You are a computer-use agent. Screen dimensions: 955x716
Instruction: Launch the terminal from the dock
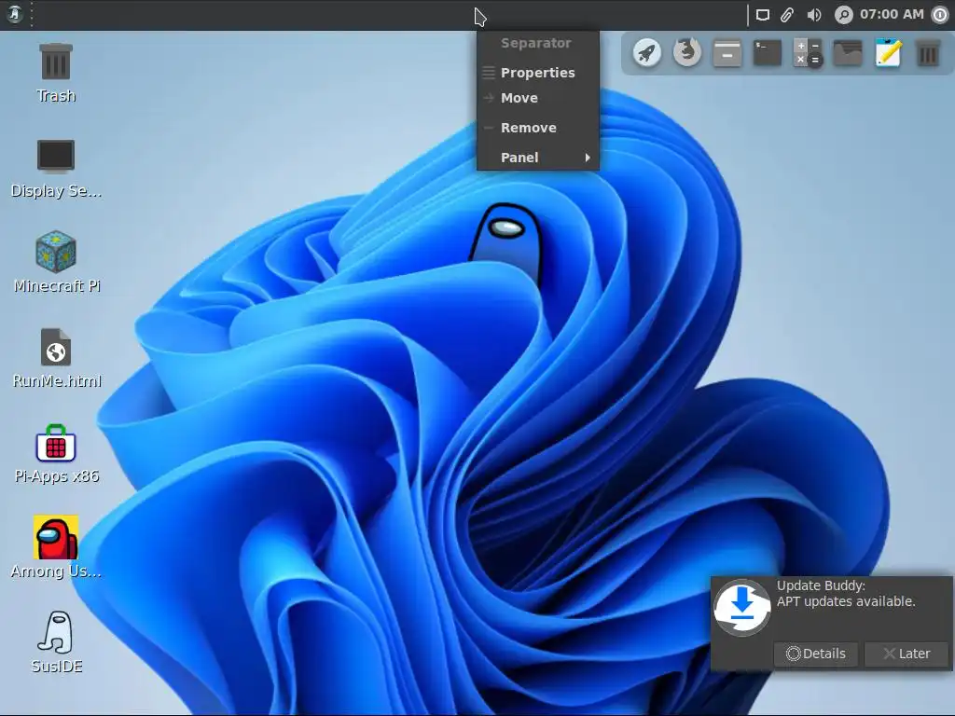click(x=768, y=53)
